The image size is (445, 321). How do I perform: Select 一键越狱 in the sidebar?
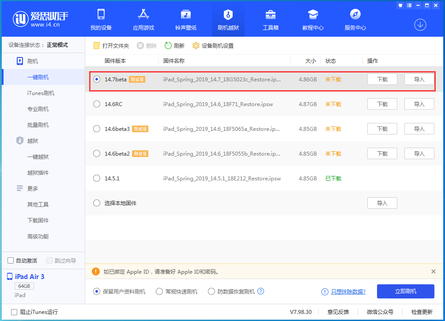point(38,157)
